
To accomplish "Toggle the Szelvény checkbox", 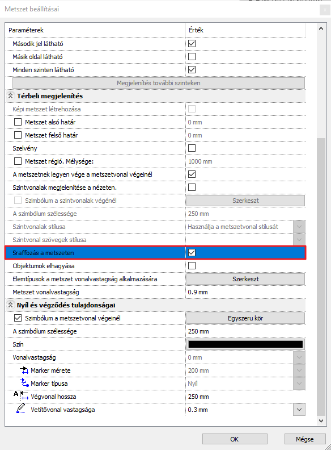I will [x=192, y=148].
